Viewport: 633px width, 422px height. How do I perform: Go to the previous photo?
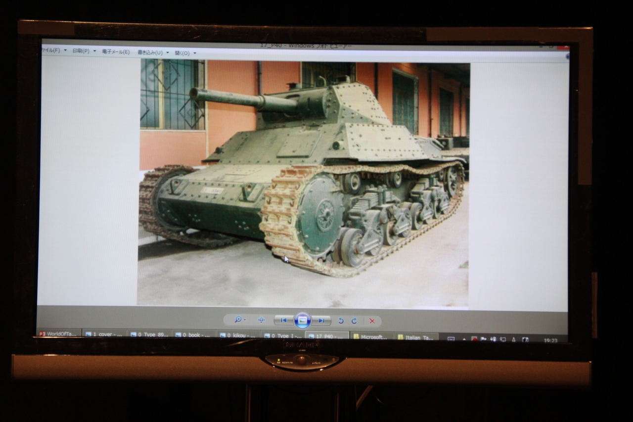click(283, 320)
